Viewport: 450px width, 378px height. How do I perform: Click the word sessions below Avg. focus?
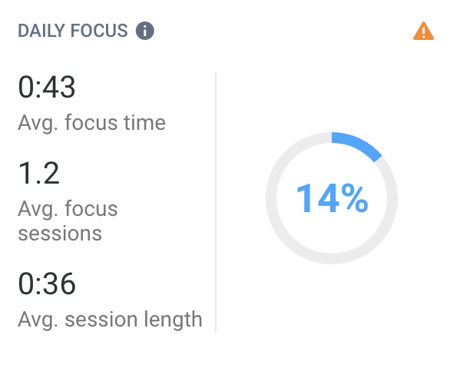click(60, 234)
